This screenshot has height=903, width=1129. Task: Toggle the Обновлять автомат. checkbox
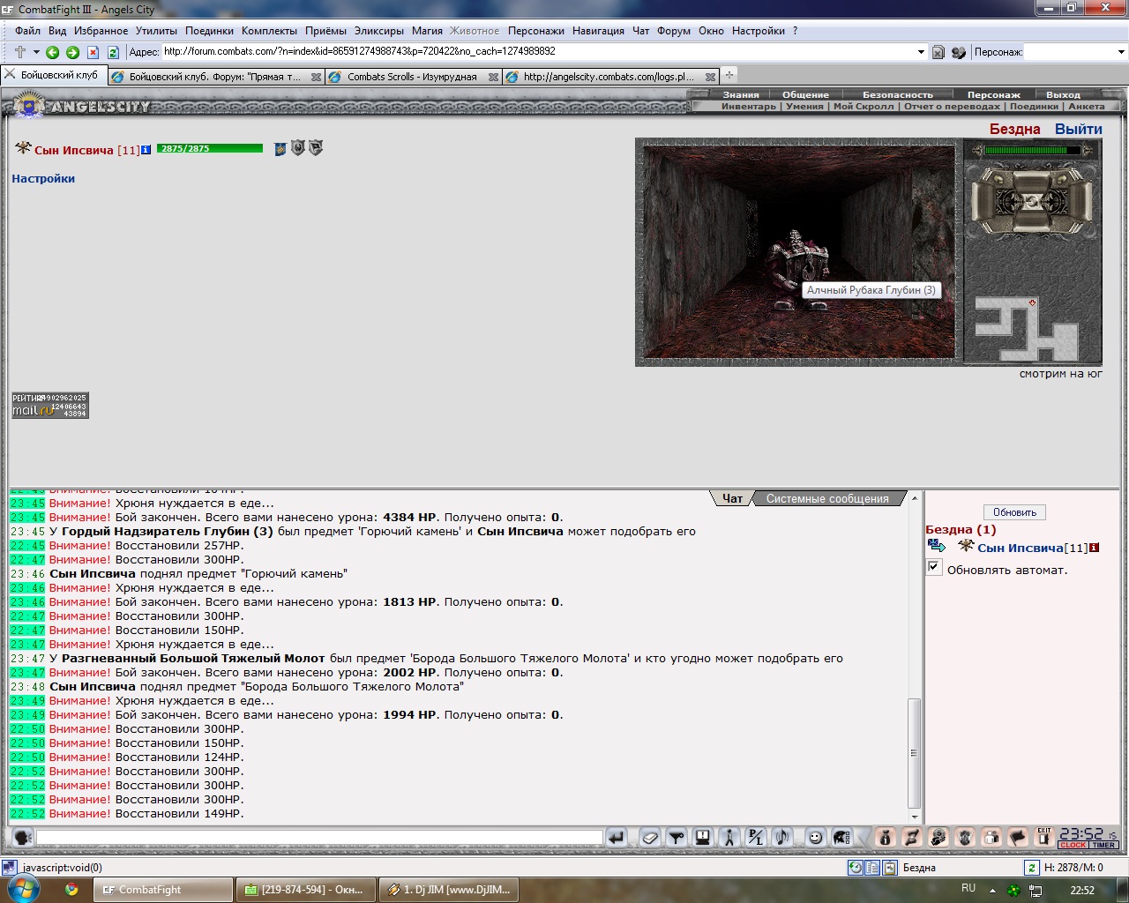[x=934, y=567]
